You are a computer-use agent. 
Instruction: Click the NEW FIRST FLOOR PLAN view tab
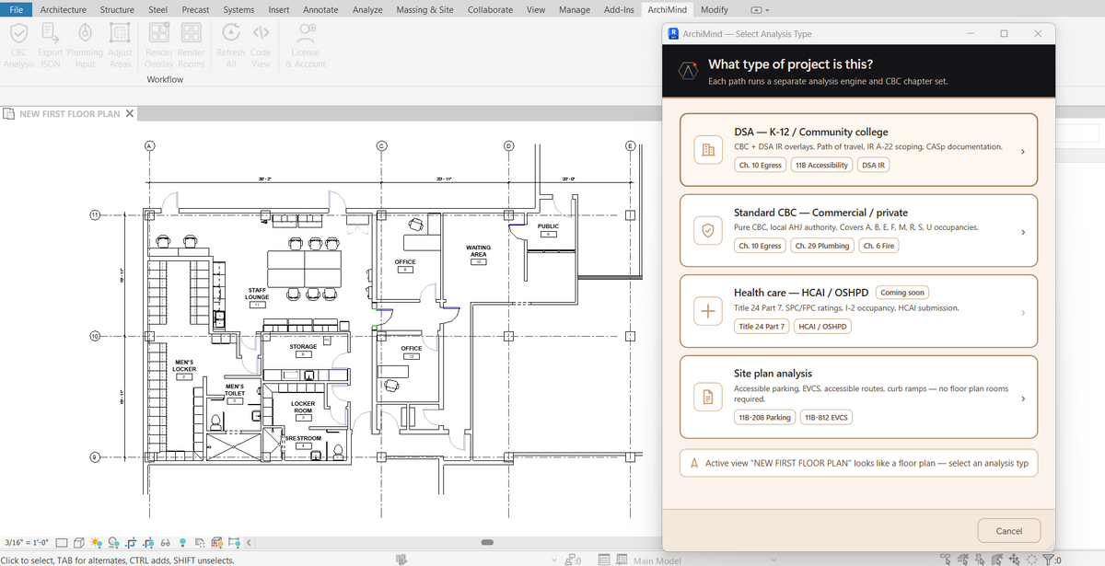point(69,114)
